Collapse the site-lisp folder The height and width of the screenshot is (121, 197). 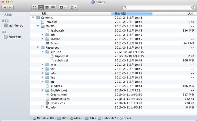coord(43,52)
